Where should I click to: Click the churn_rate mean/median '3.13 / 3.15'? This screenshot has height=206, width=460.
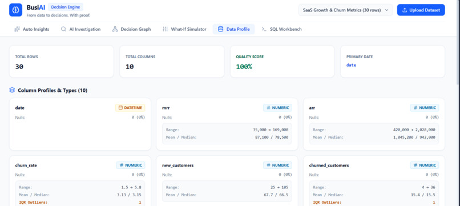click(130, 195)
